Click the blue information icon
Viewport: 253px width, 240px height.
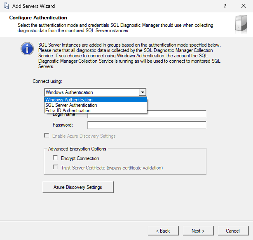point(27,49)
